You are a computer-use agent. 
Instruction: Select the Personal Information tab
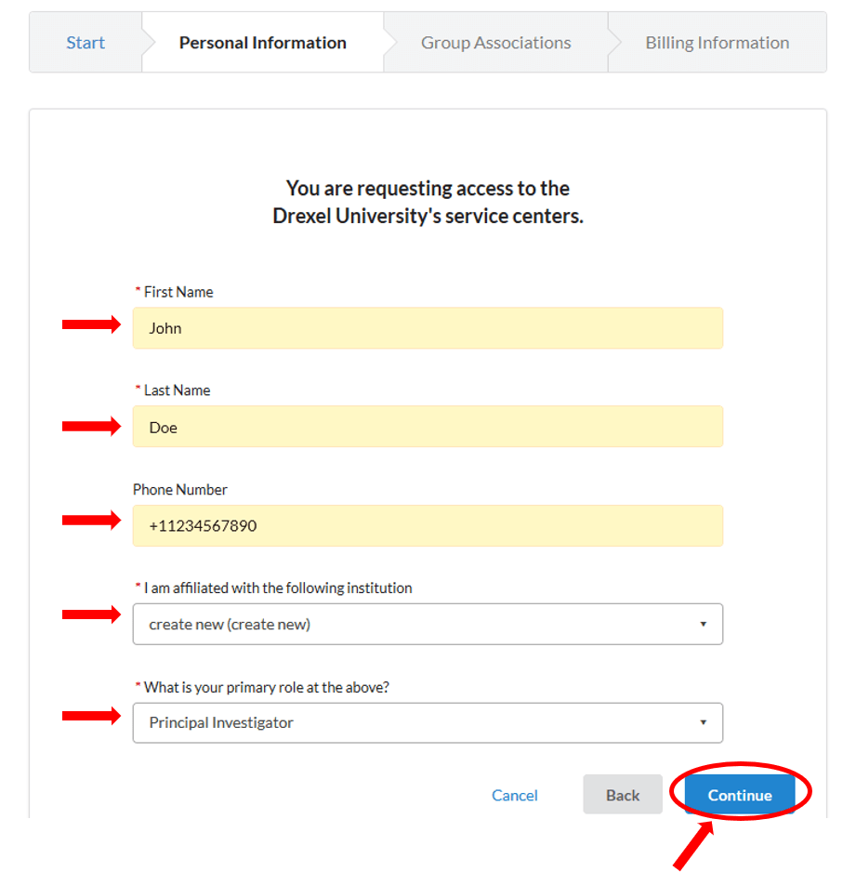pos(262,43)
